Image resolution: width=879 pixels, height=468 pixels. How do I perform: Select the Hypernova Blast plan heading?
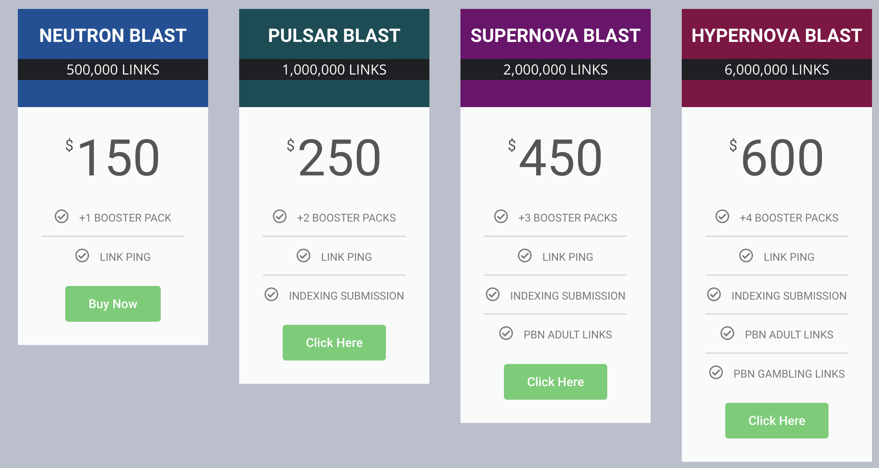coord(777,36)
